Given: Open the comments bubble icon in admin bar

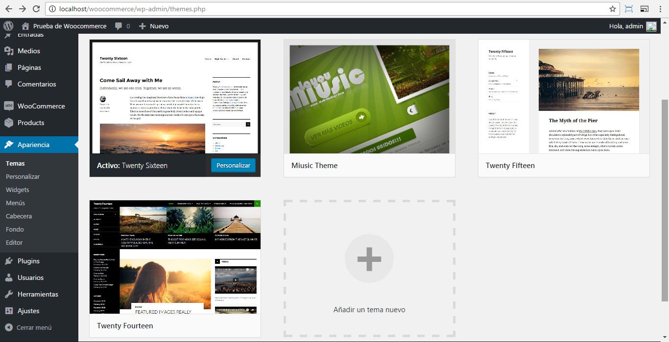Looking at the screenshot, I should click(119, 26).
